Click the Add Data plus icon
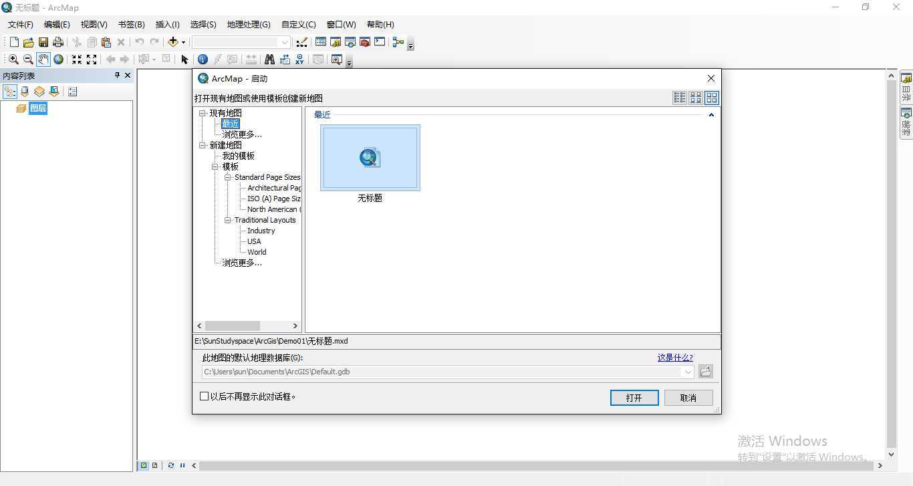The width and height of the screenshot is (913, 486). [173, 42]
